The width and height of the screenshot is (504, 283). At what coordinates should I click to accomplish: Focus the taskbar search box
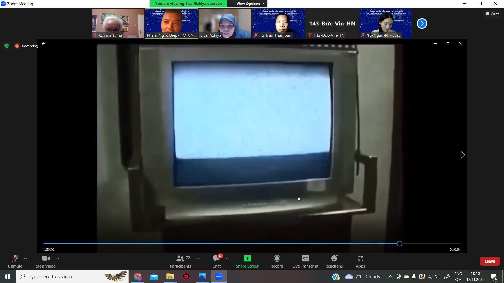click(x=72, y=276)
